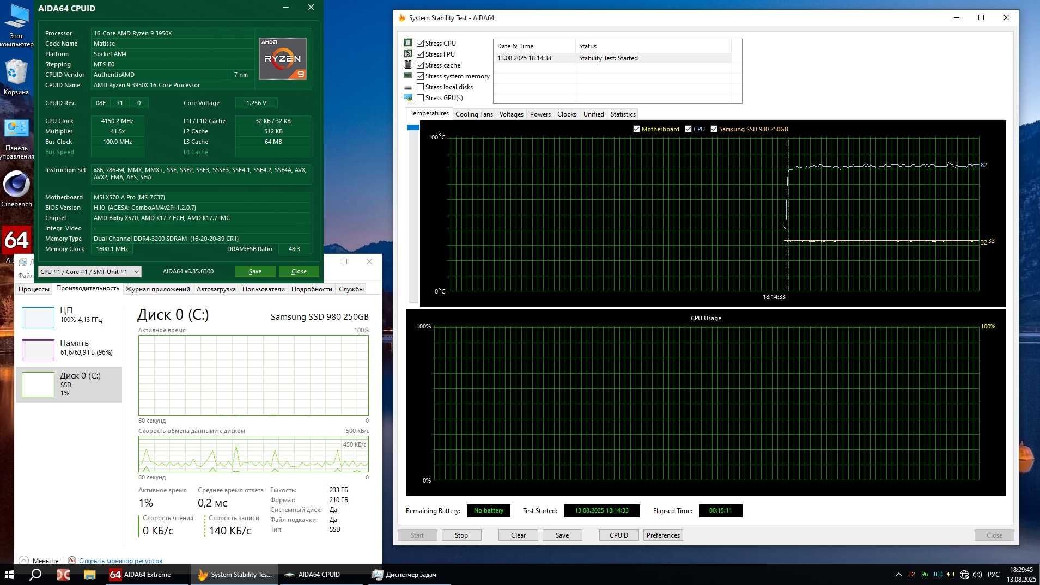Enable Stress GPU(s) checkbox
The height and width of the screenshot is (585, 1040).
point(420,97)
